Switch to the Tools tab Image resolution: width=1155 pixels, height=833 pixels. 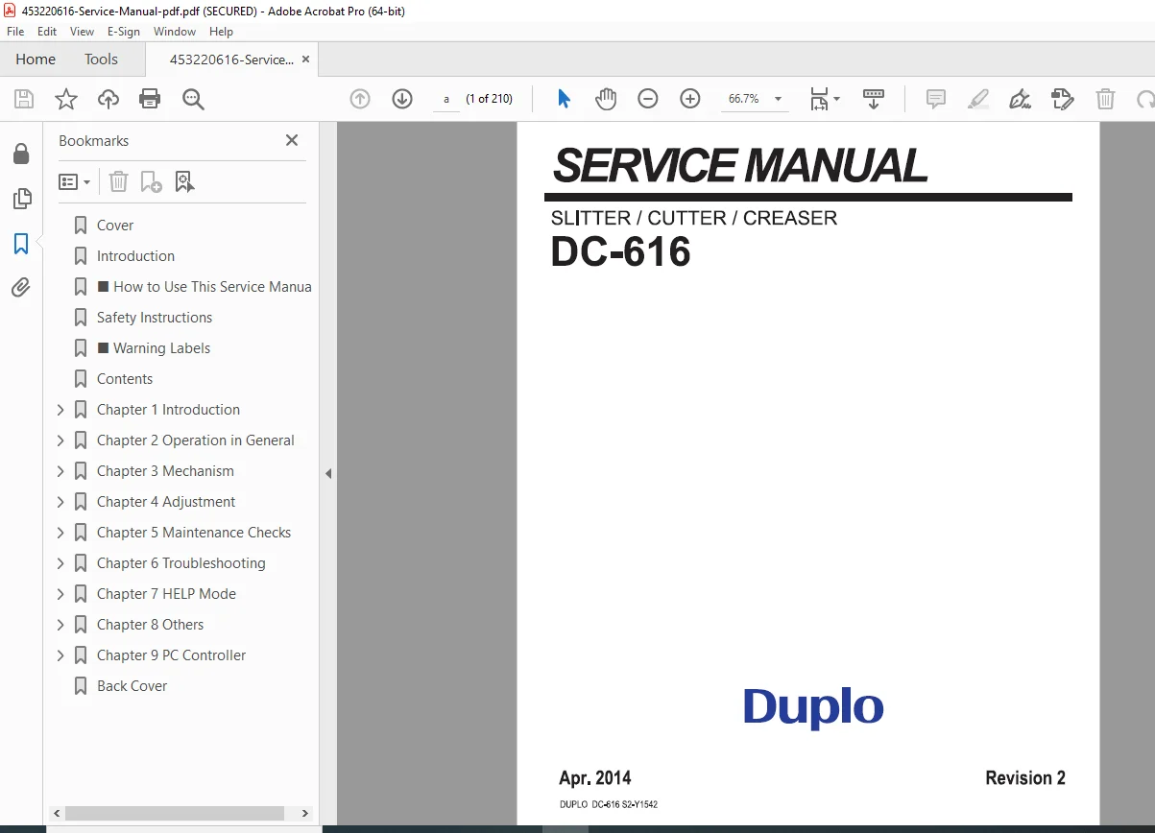click(101, 59)
